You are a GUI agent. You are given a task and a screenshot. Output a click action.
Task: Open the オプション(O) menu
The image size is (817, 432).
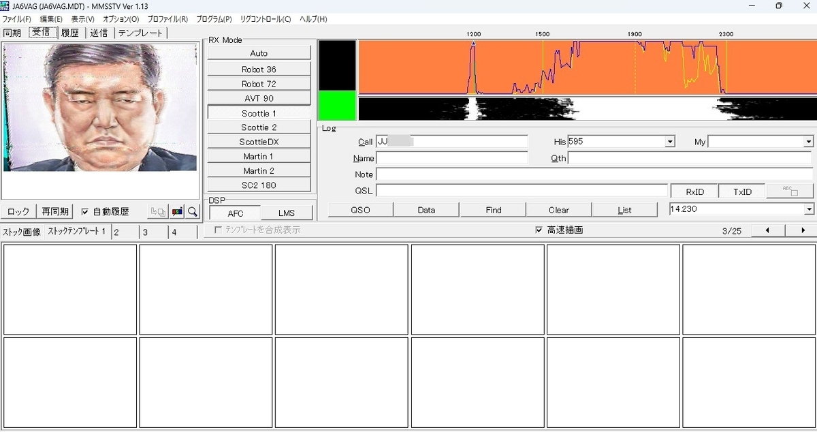121,19
